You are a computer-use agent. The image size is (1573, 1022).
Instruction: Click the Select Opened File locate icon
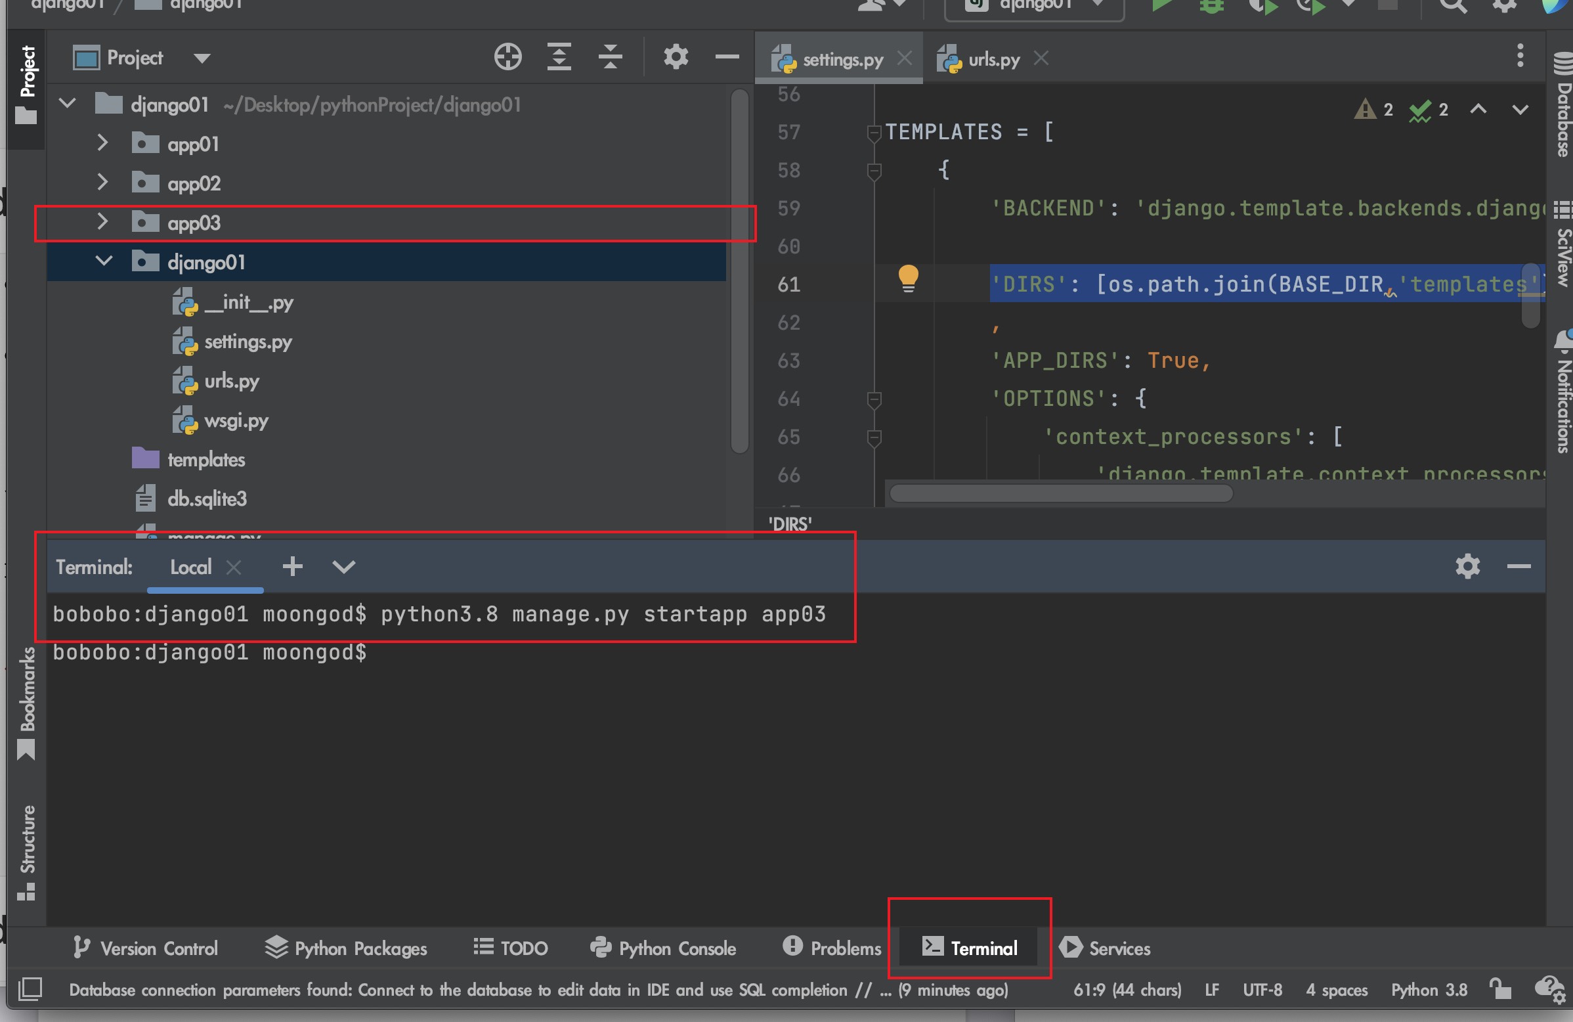(507, 57)
